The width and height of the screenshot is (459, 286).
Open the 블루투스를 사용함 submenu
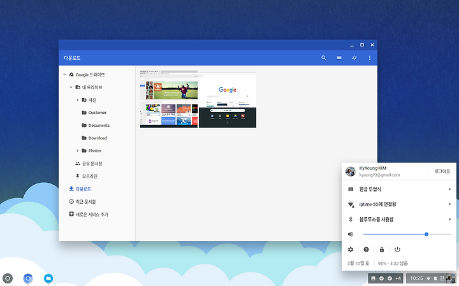pyautogui.click(x=399, y=219)
